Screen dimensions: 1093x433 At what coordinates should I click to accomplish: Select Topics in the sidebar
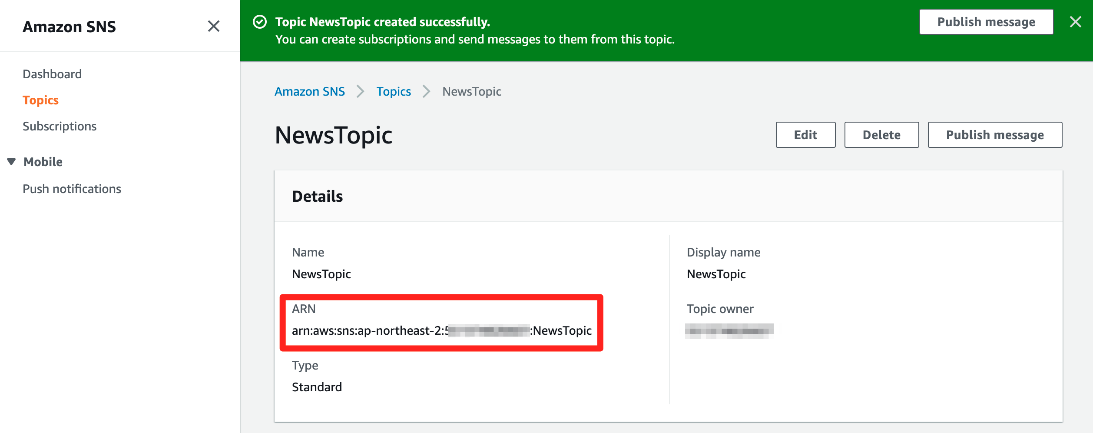tap(40, 100)
